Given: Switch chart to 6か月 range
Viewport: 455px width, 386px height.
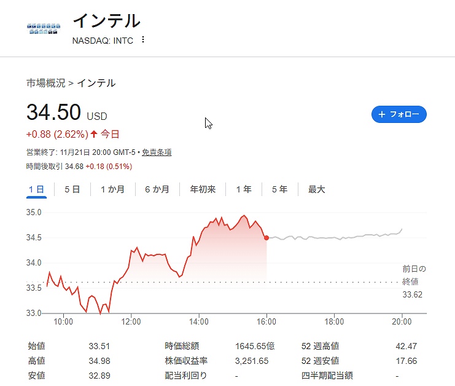Looking at the screenshot, I should (x=157, y=189).
